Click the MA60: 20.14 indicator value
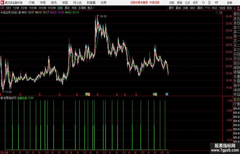240x154 pixels. coord(72,13)
